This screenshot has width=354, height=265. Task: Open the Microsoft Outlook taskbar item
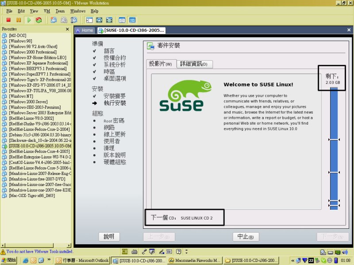pos(82,261)
